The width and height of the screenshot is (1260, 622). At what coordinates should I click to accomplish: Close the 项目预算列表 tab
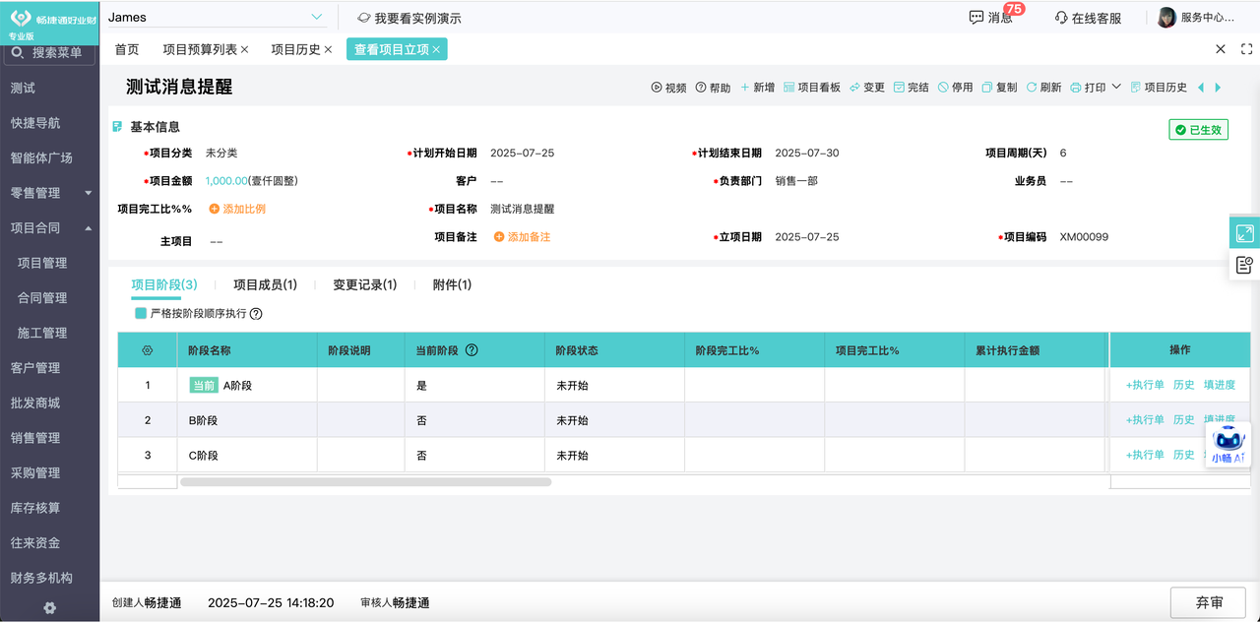(245, 49)
